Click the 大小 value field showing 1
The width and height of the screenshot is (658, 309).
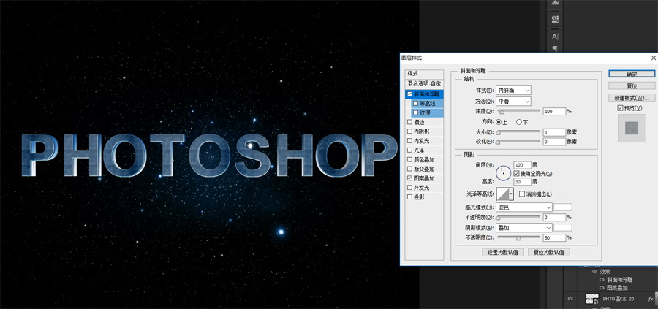pos(554,132)
